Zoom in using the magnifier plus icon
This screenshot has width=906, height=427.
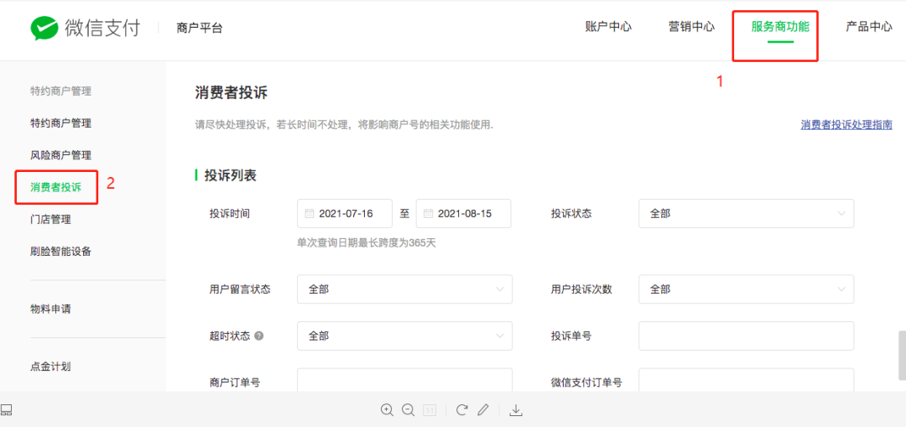point(387,410)
